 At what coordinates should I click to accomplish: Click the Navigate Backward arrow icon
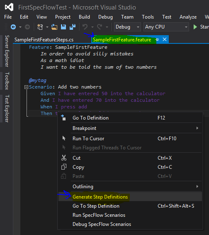13,27
